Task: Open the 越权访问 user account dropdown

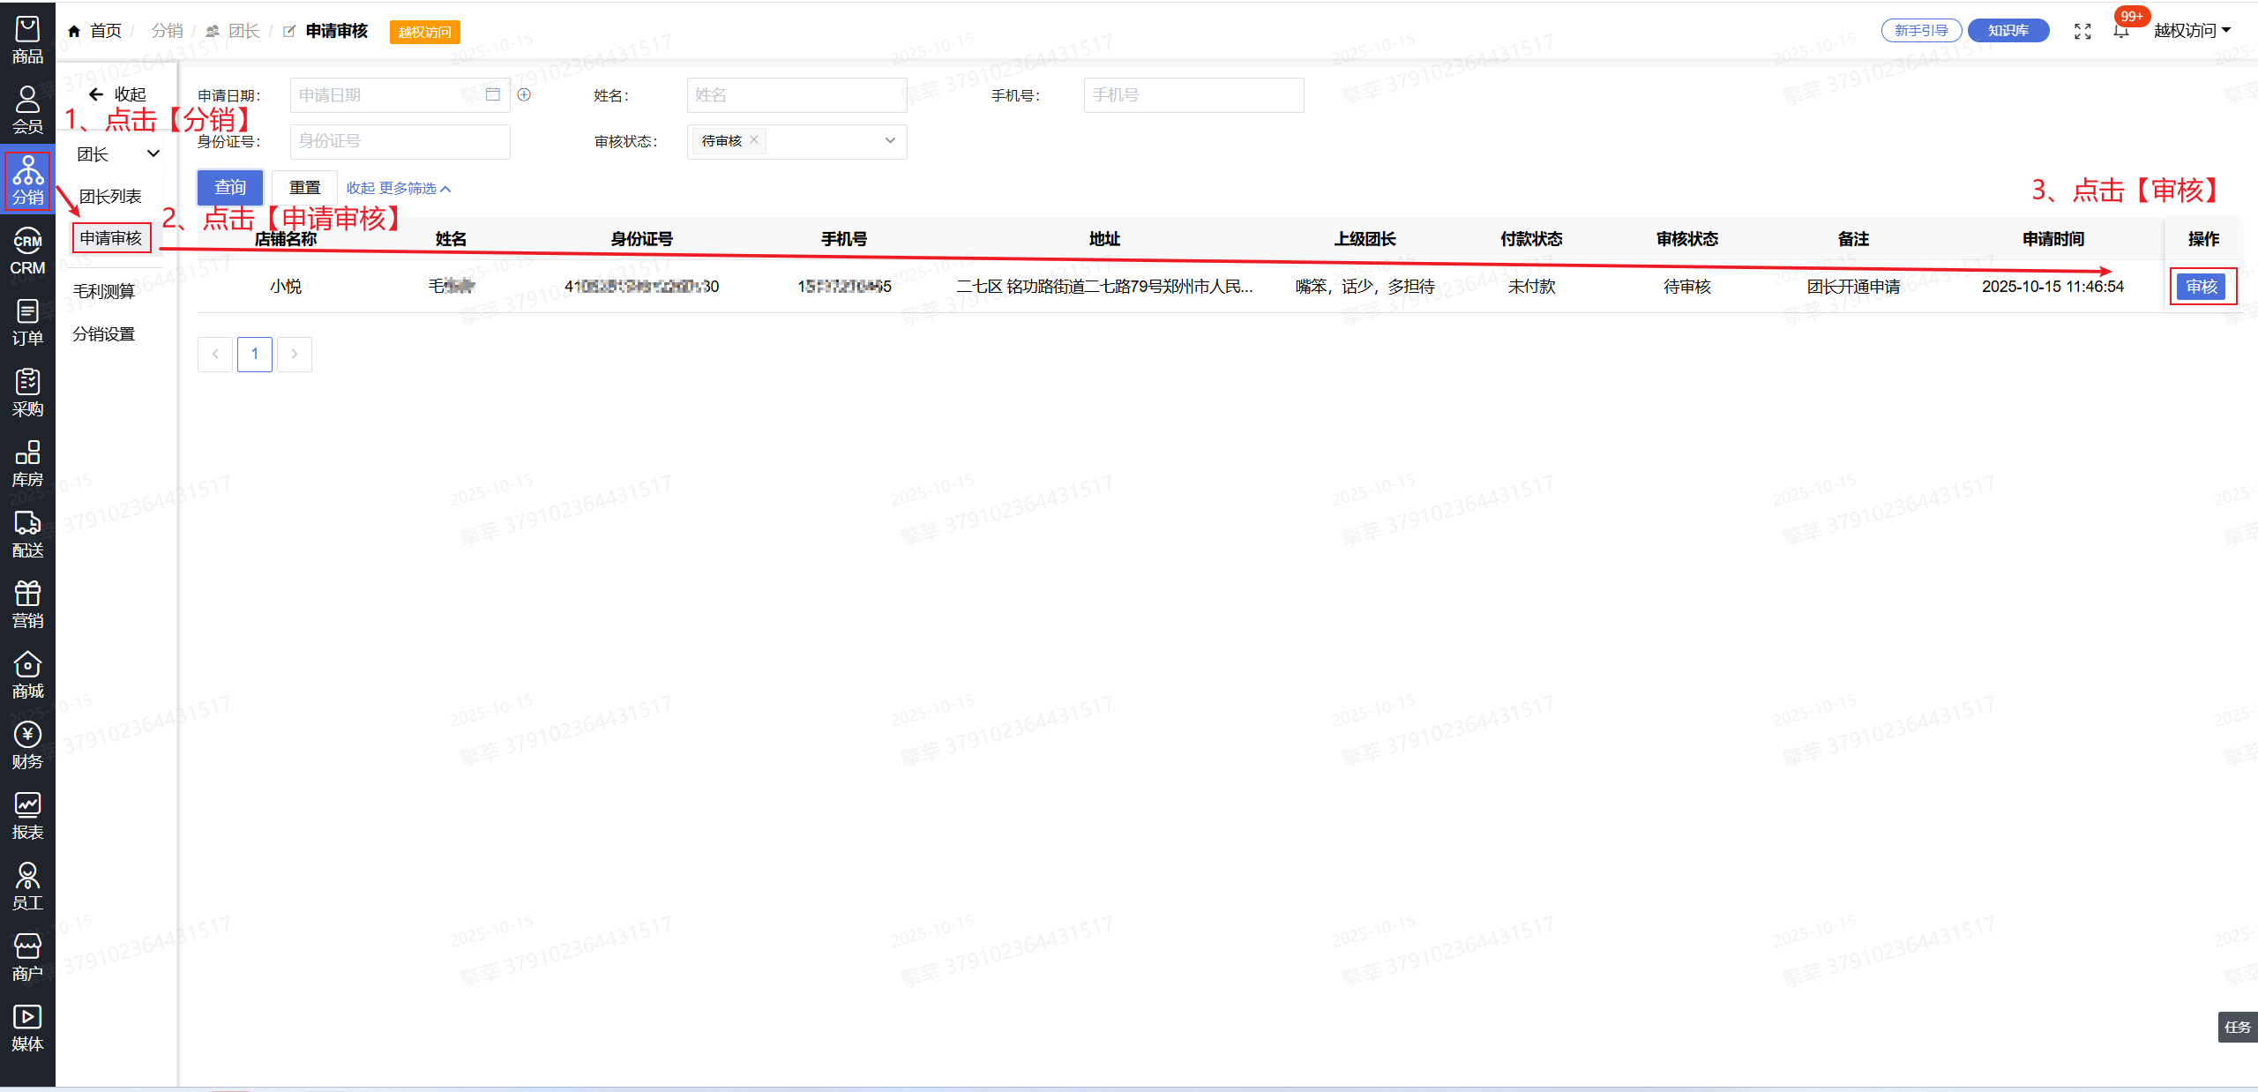Action: [x=2192, y=31]
